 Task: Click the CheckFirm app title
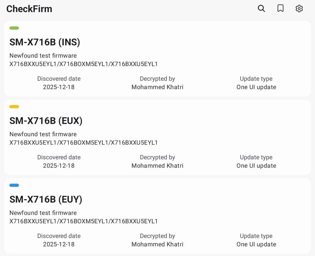click(29, 9)
